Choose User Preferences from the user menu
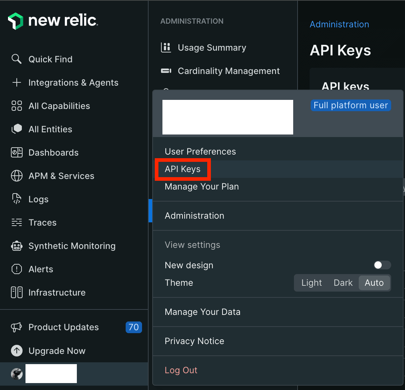This screenshot has height=390, width=405. [x=200, y=151]
